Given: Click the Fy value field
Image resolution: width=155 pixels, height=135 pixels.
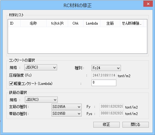Looking at the screenshot, I should pyautogui.click(x=111, y=107).
